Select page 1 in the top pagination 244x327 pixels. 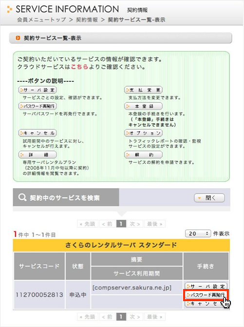[x=121, y=224]
